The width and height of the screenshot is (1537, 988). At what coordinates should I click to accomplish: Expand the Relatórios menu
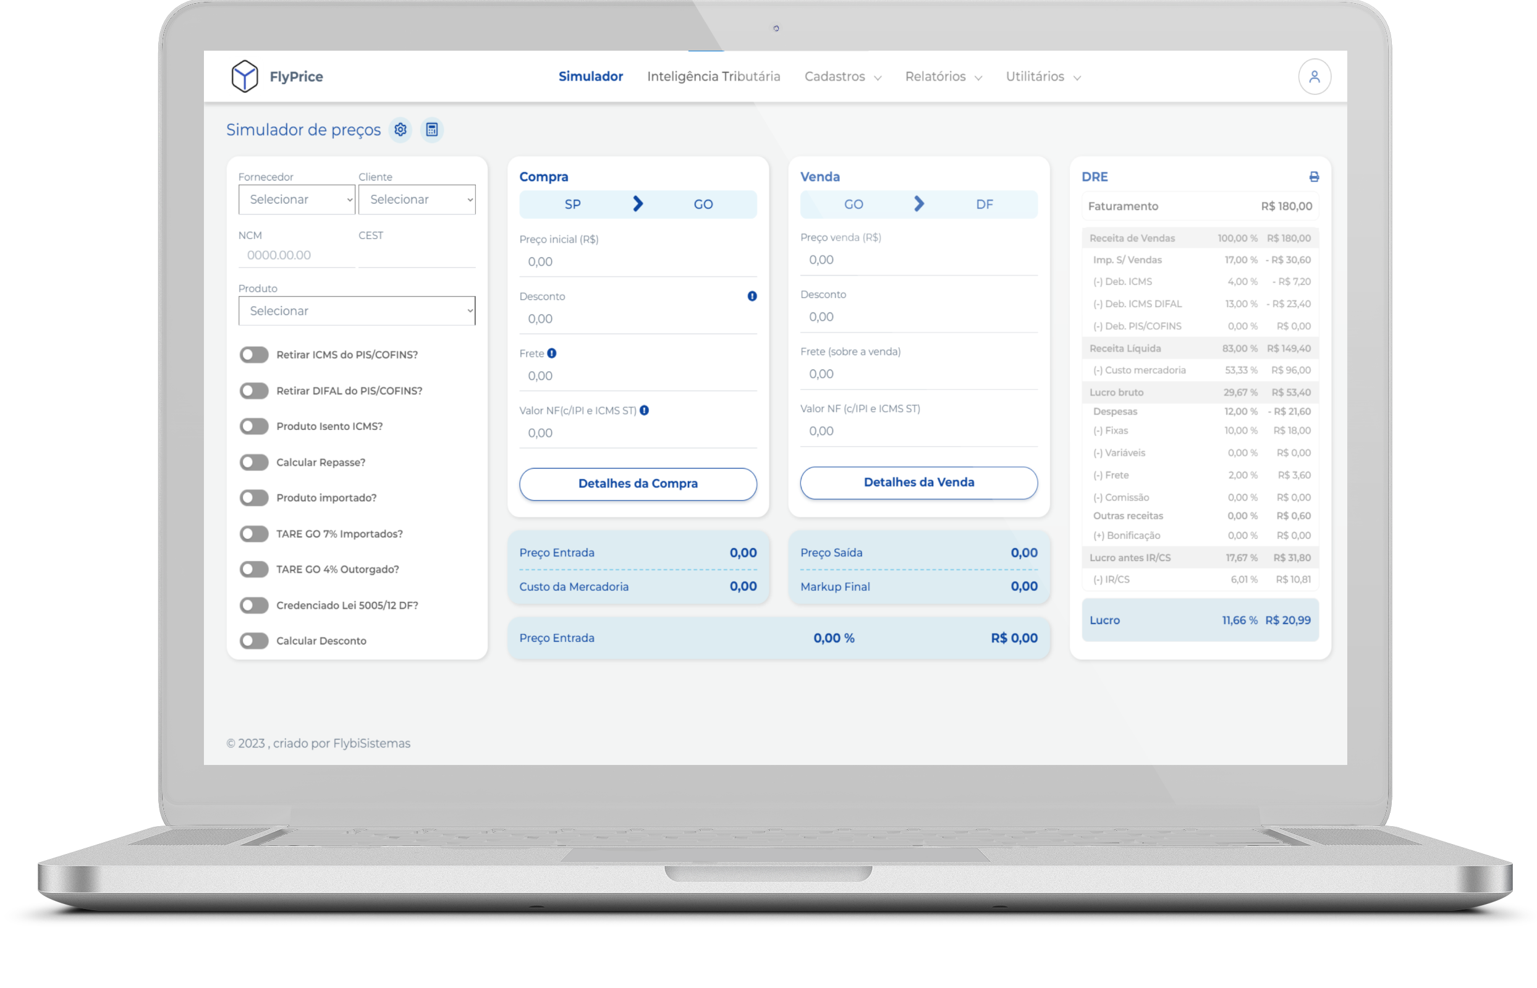coord(943,77)
